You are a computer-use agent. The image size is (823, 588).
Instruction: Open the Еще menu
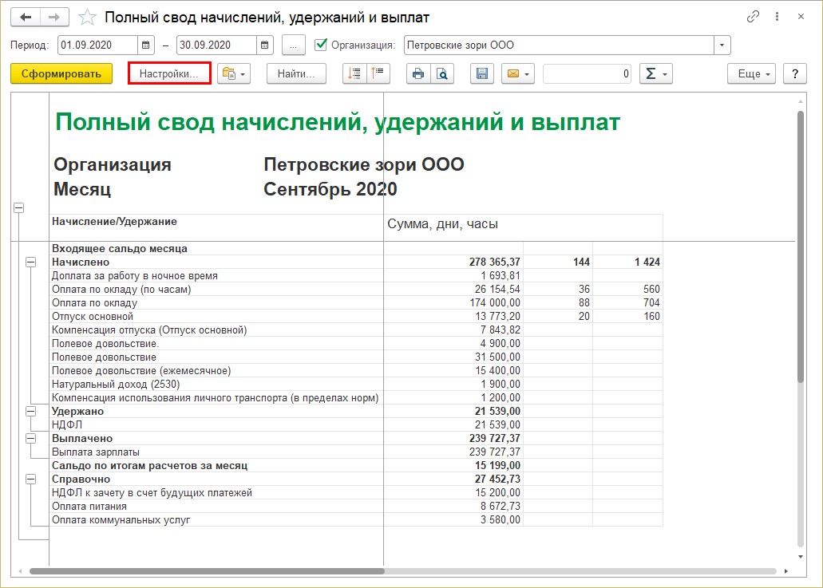point(754,73)
